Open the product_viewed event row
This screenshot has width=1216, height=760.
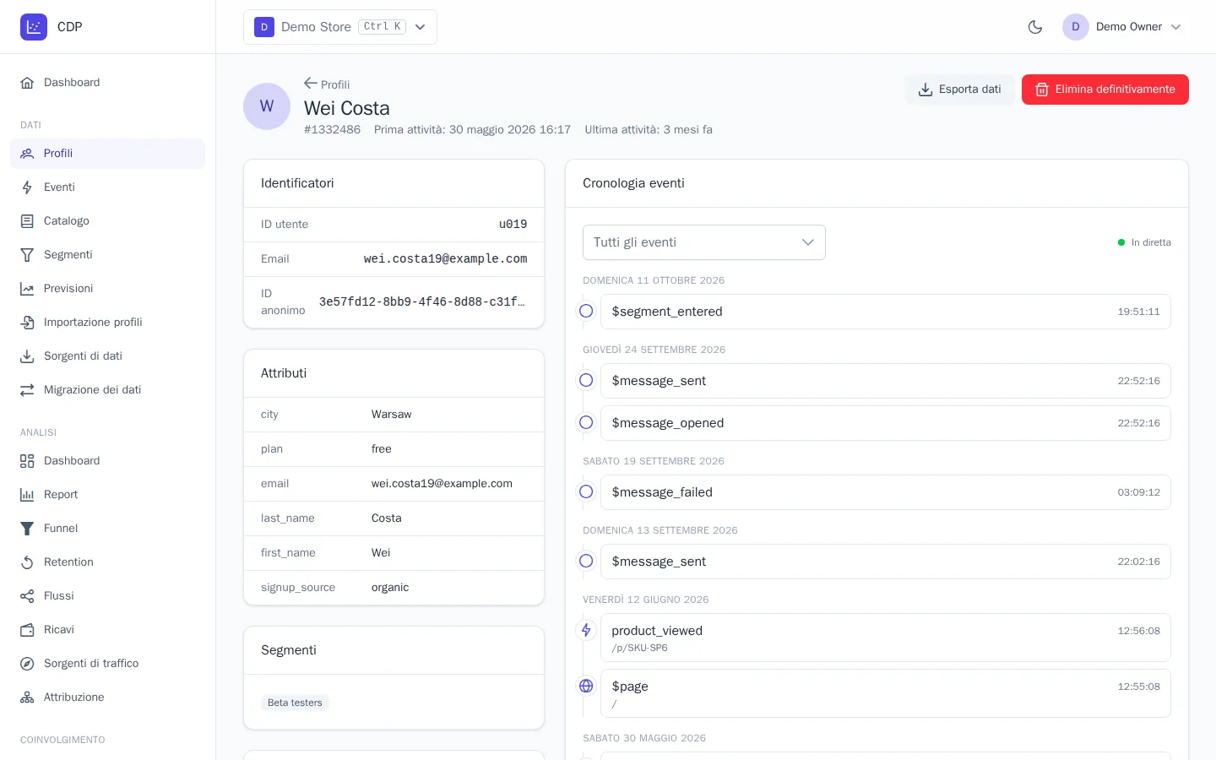tap(885, 638)
